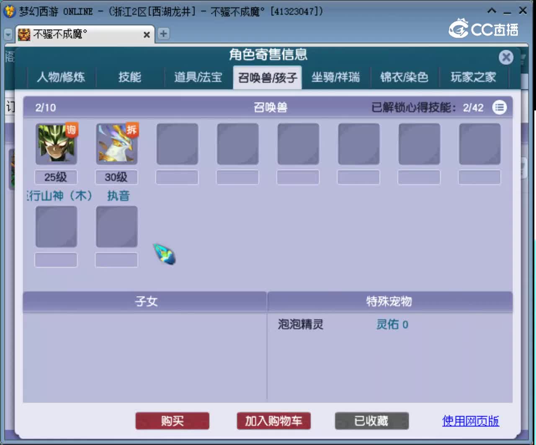Viewport: 536px width, 445px height.
Task: Switch to the 技能 tab
Action: coord(130,77)
